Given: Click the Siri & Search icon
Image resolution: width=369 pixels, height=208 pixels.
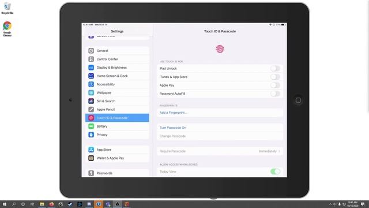Looking at the screenshot, I should tap(91, 101).
